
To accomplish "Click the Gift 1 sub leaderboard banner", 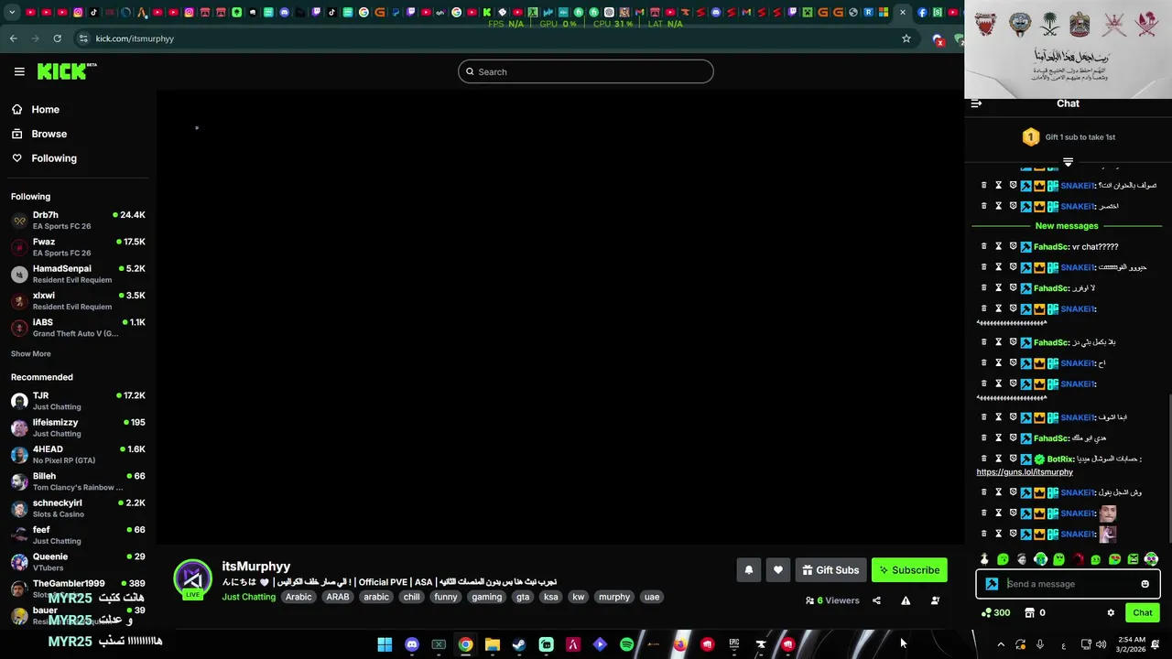I will 1068,137.
